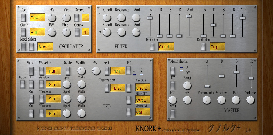This screenshot has width=273, height=135.
Task: Click the EQ Boost knob
Action: [187, 85]
